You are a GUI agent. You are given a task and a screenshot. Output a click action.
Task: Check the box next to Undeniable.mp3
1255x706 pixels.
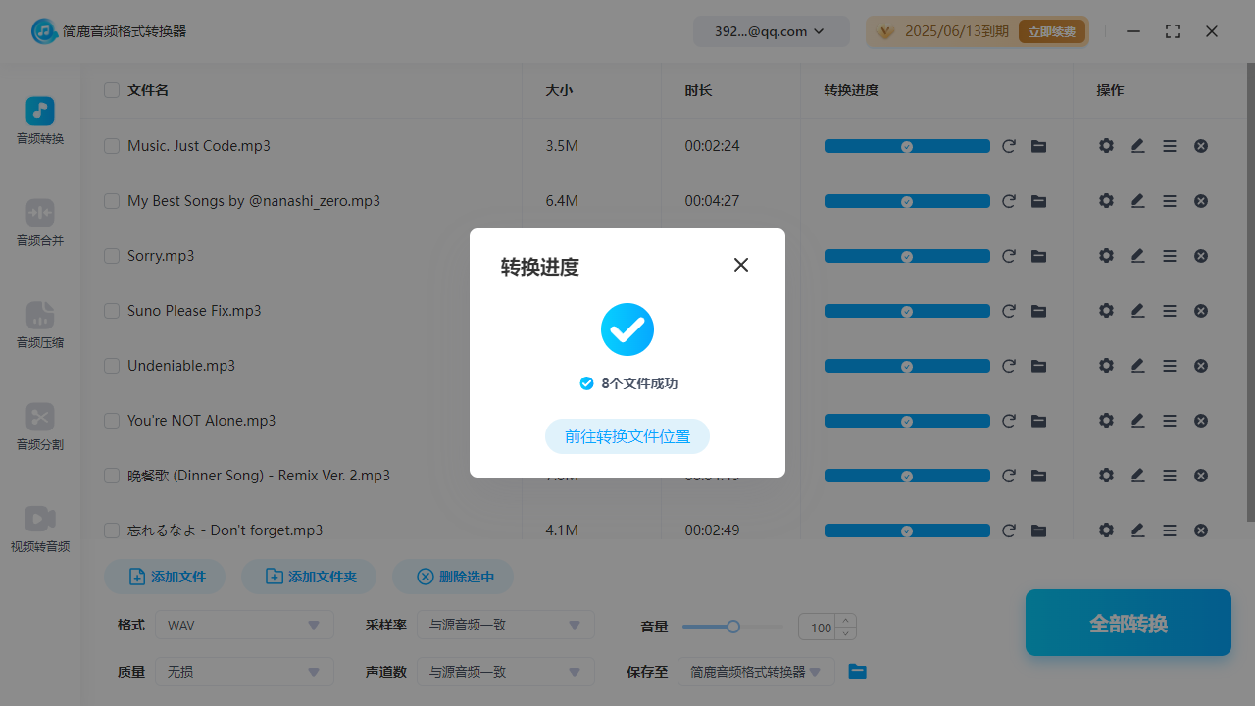112,366
